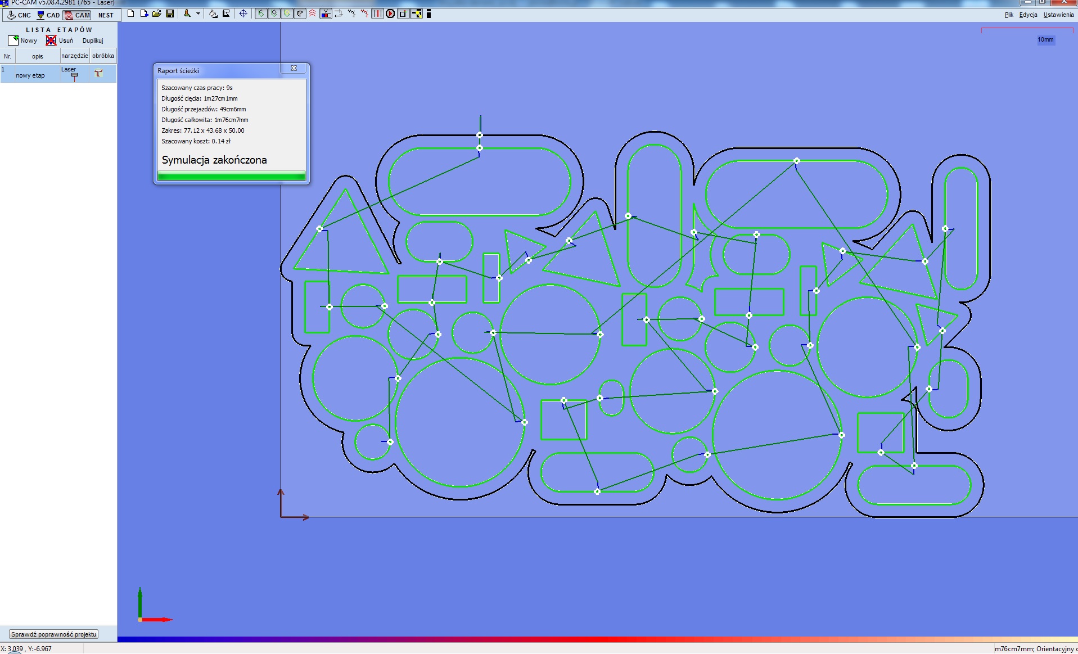The width and height of the screenshot is (1078, 654).
Task: Close the Raport ścieżki dialog
Action: (294, 68)
